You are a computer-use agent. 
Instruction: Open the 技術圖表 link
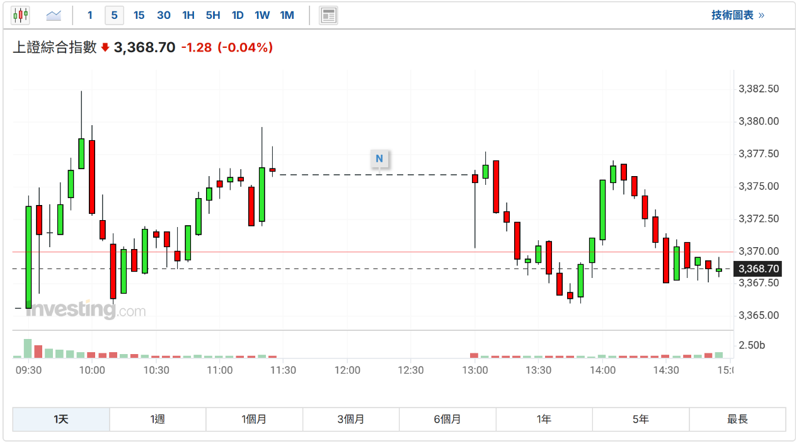(738, 15)
